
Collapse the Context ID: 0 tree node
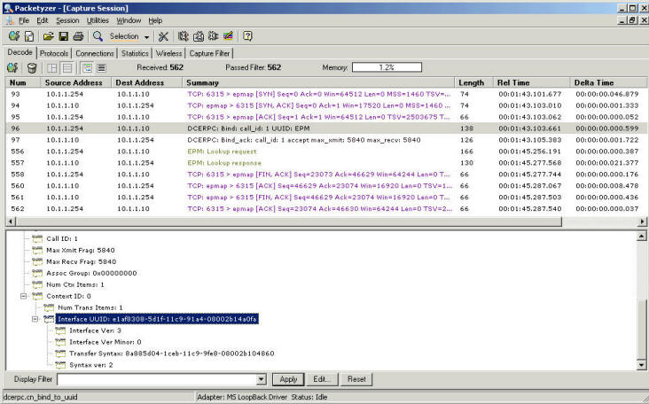(x=24, y=296)
